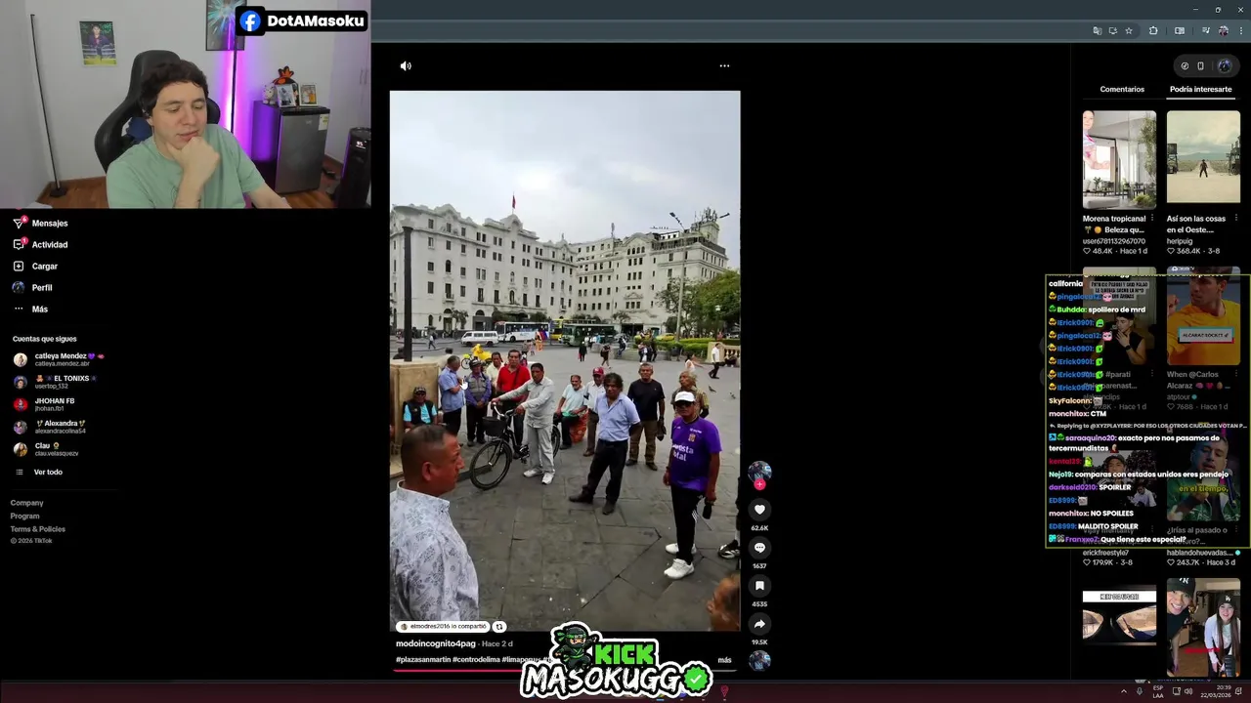Open the #plazasanmartin hashtag
This screenshot has width=1251, height=703.
tap(422, 660)
